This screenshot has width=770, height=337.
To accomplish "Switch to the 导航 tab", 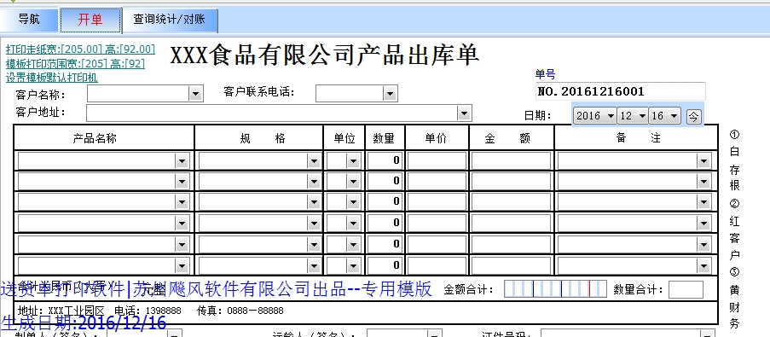I will pyautogui.click(x=29, y=20).
